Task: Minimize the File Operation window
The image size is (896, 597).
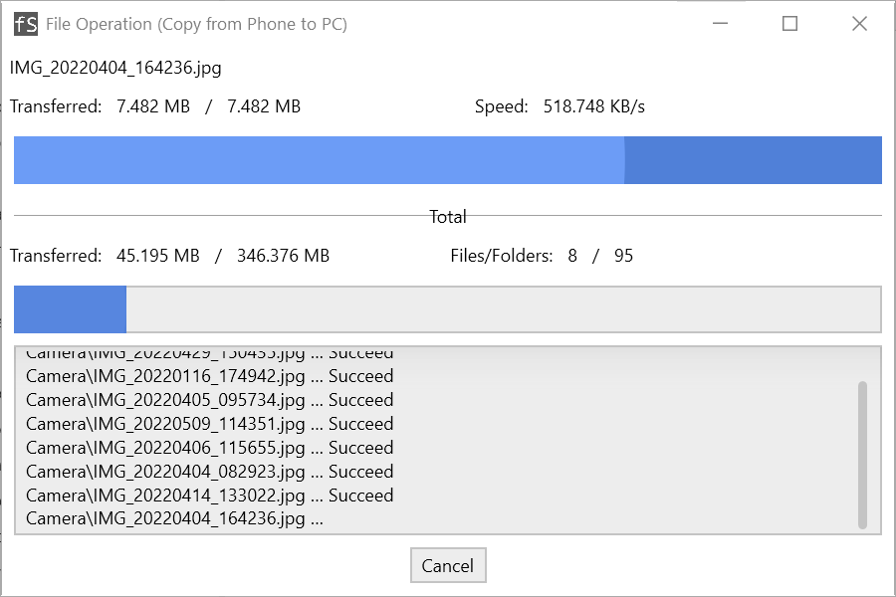Action: click(x=720, y=24)
